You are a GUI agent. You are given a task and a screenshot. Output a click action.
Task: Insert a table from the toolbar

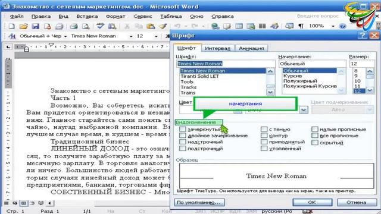coord(239,26)
